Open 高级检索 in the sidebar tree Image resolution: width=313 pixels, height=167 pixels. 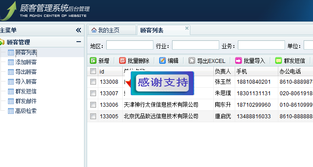[26, 111]
